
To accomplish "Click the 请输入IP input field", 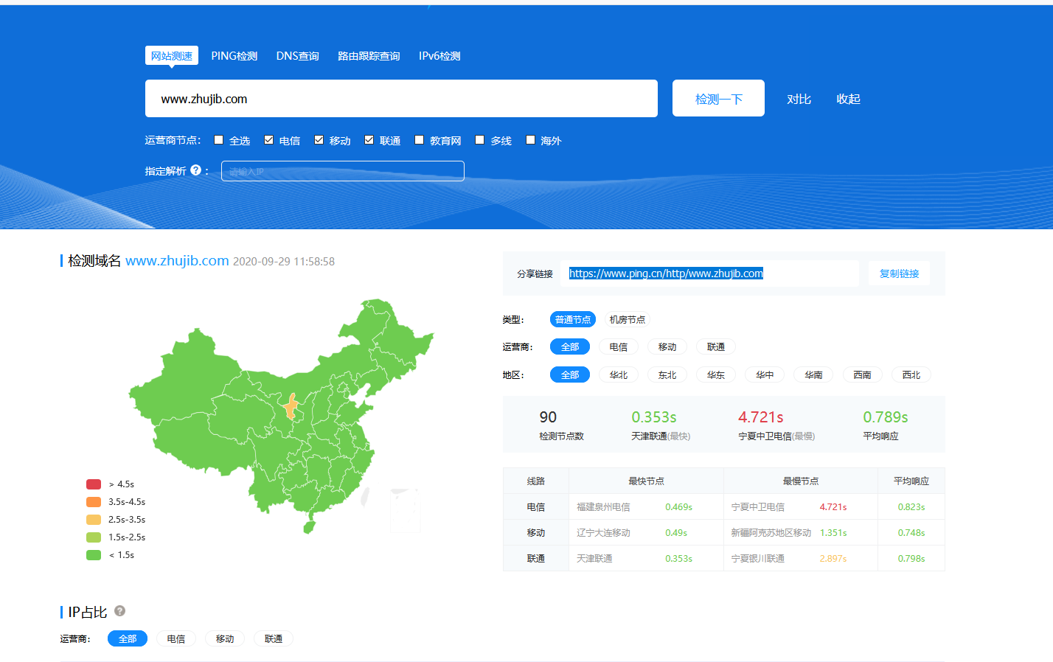I will click(x=343, y=171).
